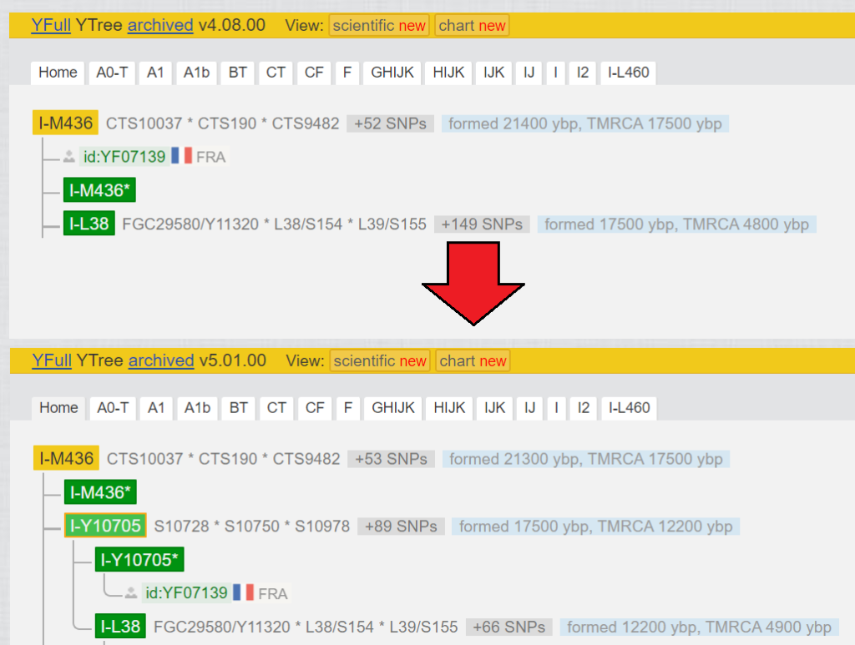
Task: Select the I tab in the v5.01.00 tree
Action: pos(557,408)
